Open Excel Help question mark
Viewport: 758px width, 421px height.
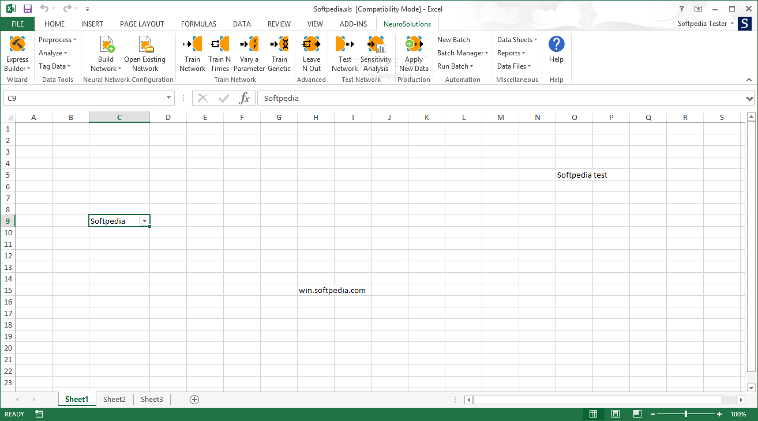681,9
